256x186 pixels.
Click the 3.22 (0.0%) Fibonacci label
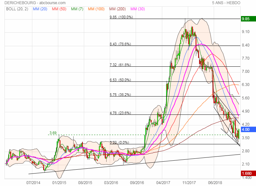click(x=119, y=142)
